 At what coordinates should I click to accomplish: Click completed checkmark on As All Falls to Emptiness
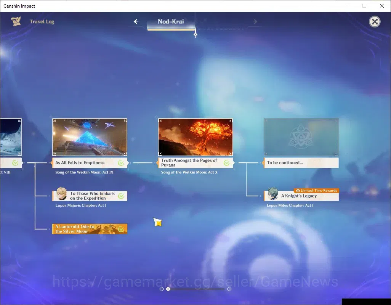tap(121, 163)
